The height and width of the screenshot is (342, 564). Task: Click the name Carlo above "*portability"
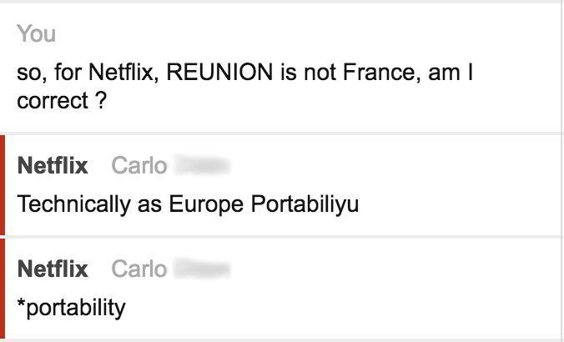[138, 269]
